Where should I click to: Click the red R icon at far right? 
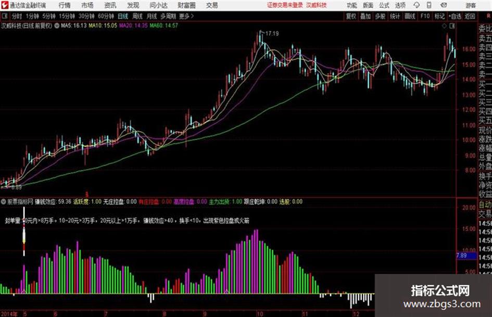(488, 16)
